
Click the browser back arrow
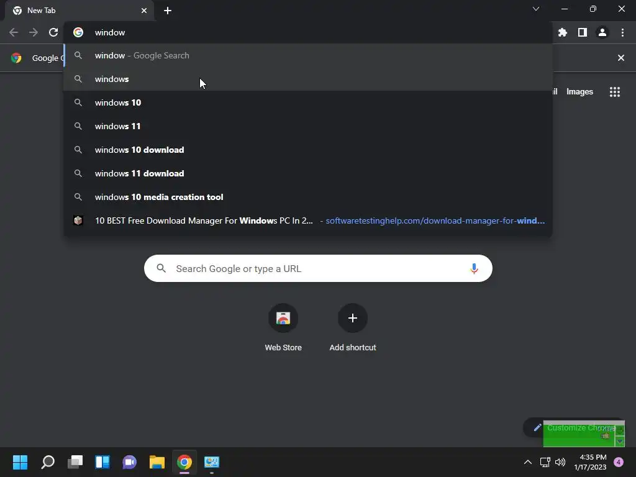click(x=14, y=32)
